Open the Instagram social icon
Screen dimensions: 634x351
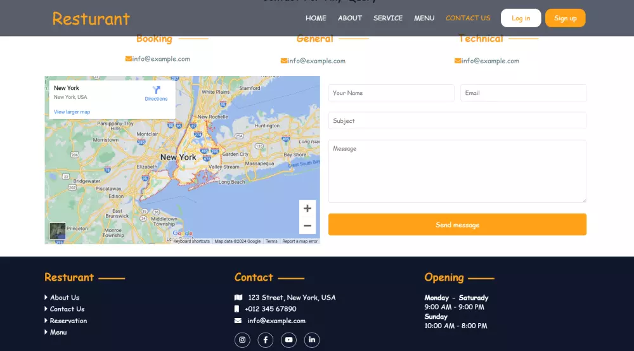[x=242, y=340]
